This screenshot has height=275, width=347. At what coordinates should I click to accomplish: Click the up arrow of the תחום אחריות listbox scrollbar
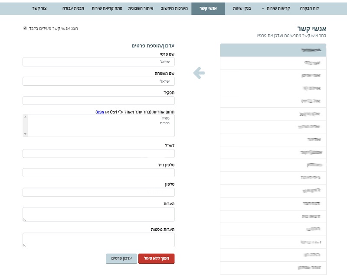(x=25, y=117)
